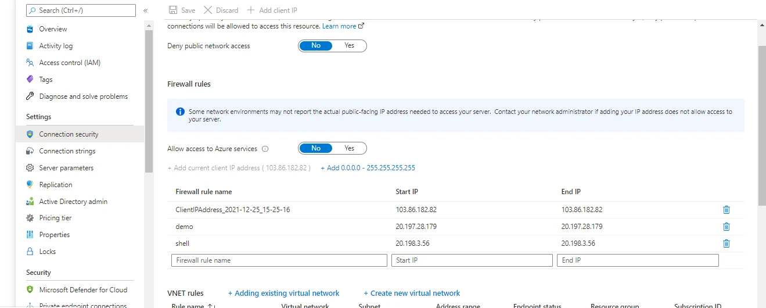This screenshot has width=766, height=308.
Task: Open the Learn more link
Action: [x=343, y=26]
